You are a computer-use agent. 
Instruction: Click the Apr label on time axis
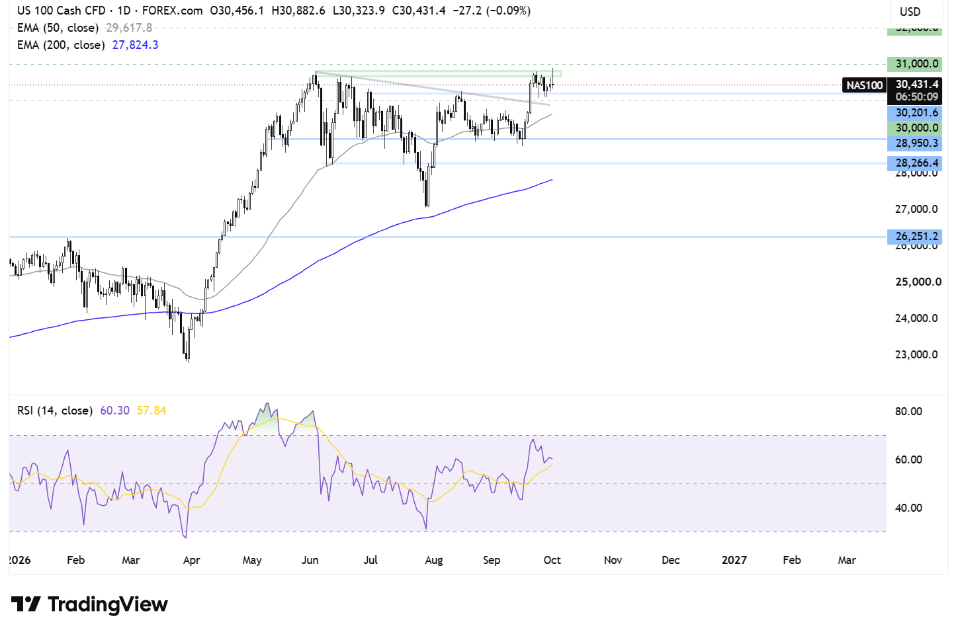(x=191, y=560)
